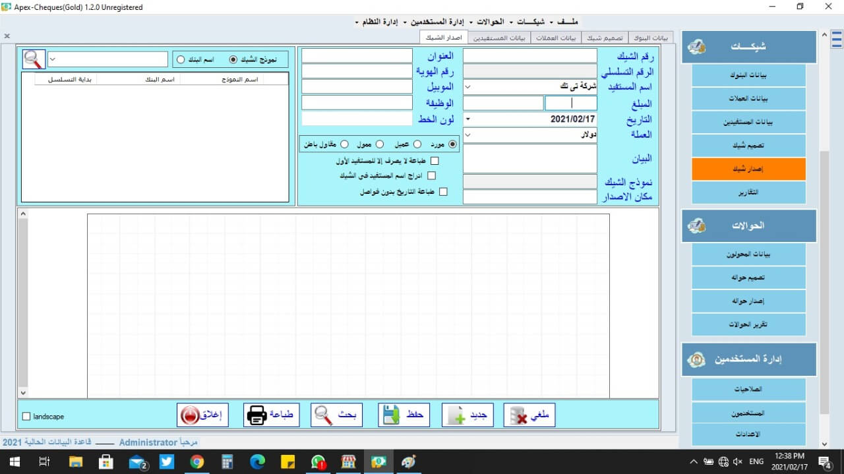
Task: Click the magnifier icon beside the cheque template combo
Action: (33, 59)
